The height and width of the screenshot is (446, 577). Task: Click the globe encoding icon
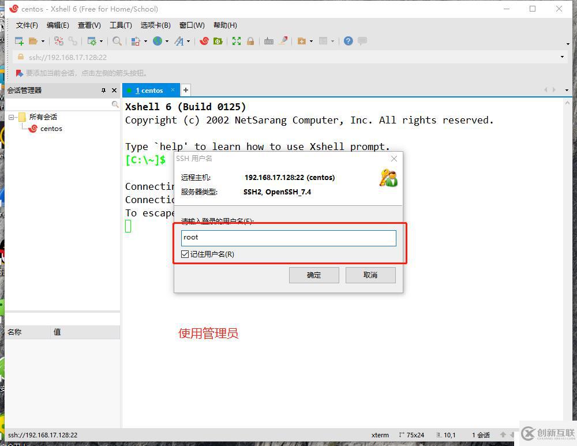click(x=158, y=41)
